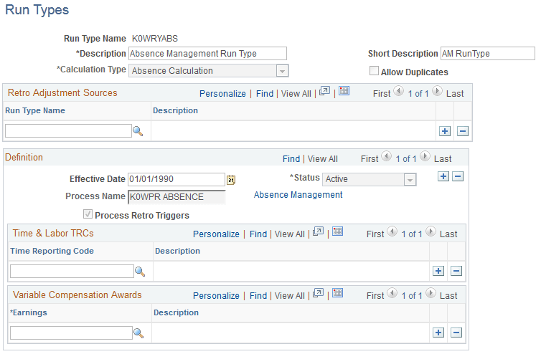This screenshot has height=354, width=541.
Task: Toggle Allow Duplicates checkbox
Action: [374, 71]
